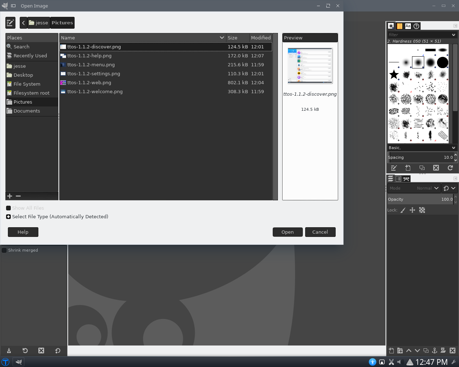Adjust the layer Opacity slider
Image resolution: width=459 pixels, height=367 pixels.
(420, 199)
